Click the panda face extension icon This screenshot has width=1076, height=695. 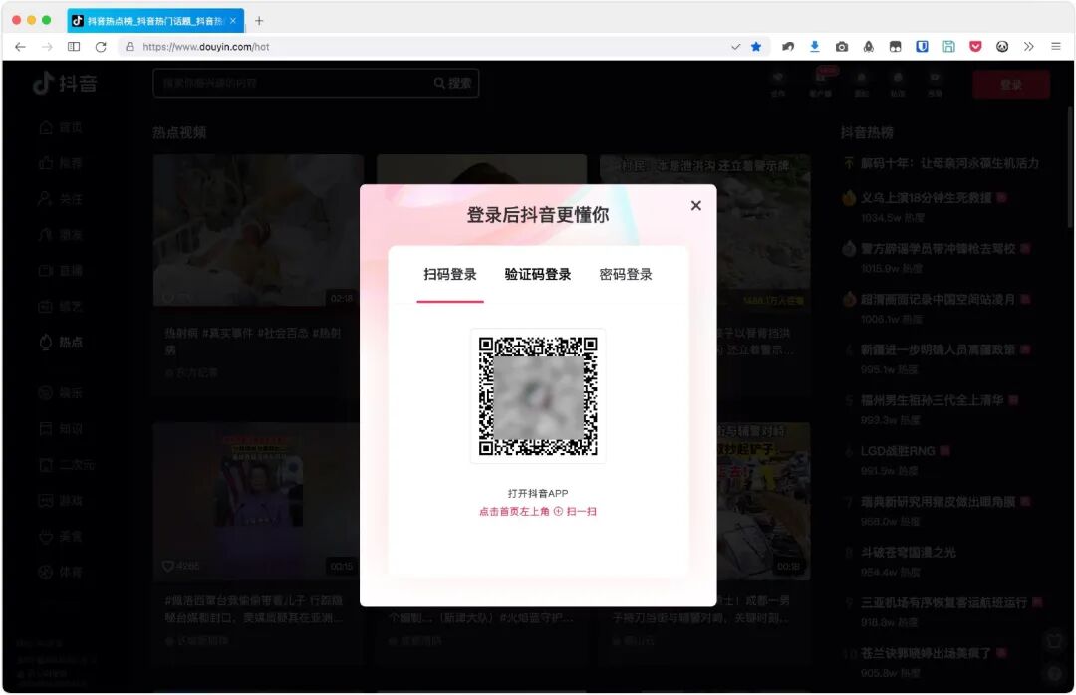coord(1002,47)
